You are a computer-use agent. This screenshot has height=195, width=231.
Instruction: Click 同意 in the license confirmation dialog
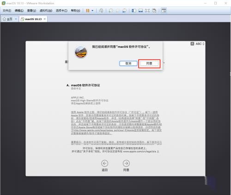(x=149, y=63)
